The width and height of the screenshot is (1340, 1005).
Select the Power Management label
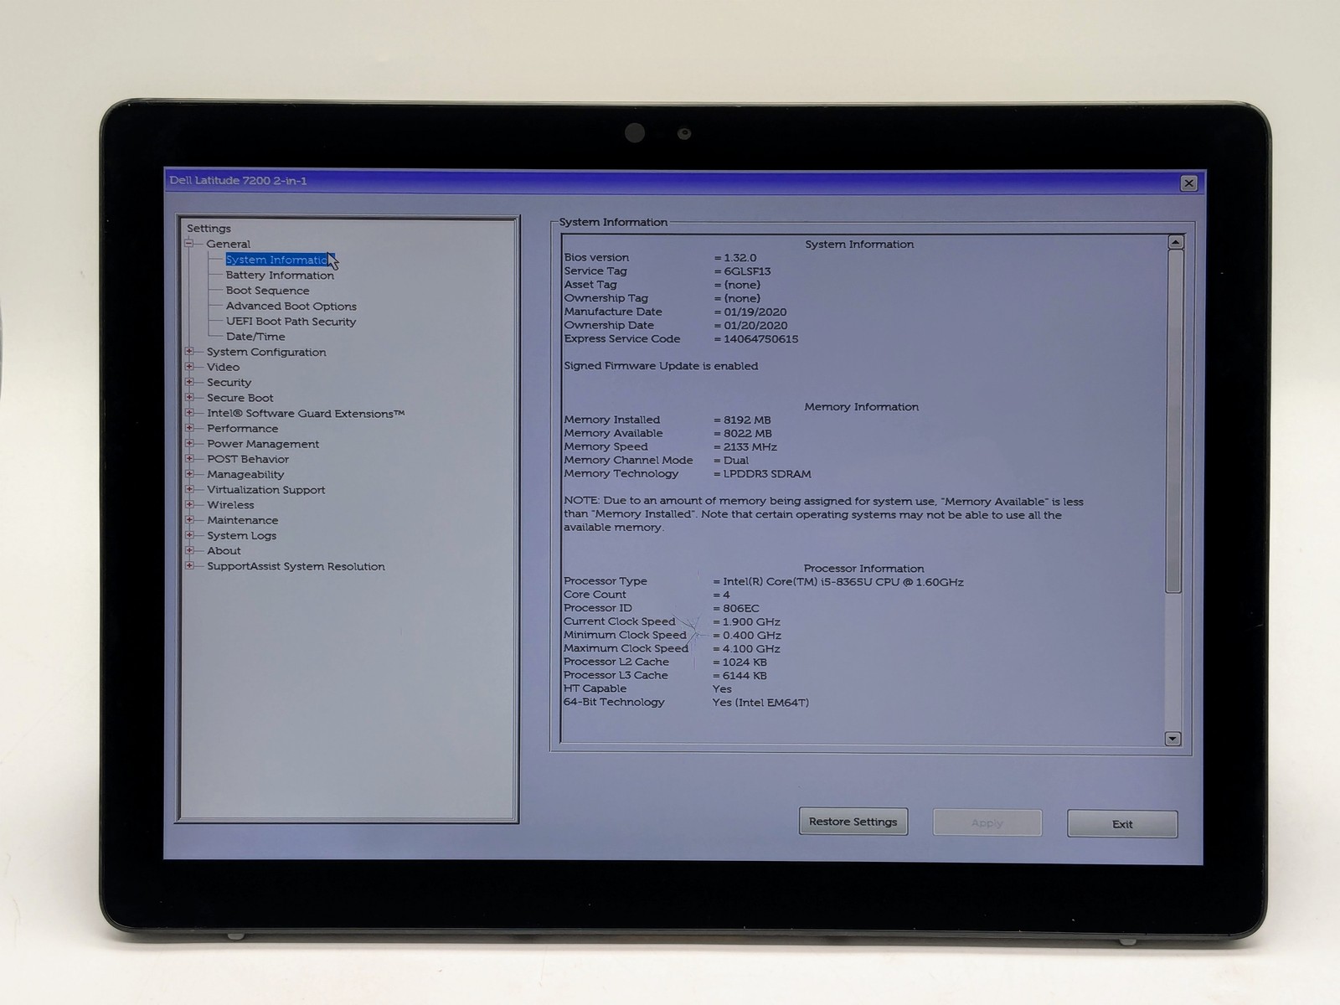[x=263, y=444]
